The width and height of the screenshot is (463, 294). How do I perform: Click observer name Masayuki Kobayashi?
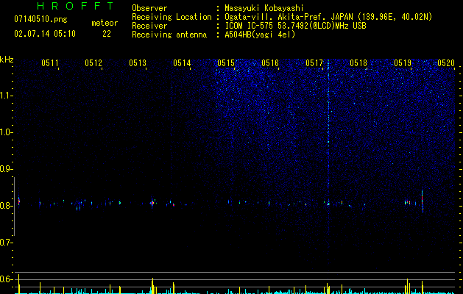[x=264, y=8]
